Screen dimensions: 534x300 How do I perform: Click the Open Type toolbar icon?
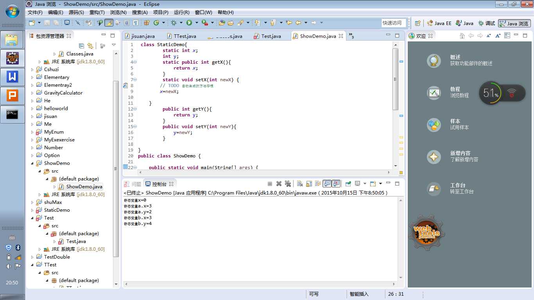[222, 23]
